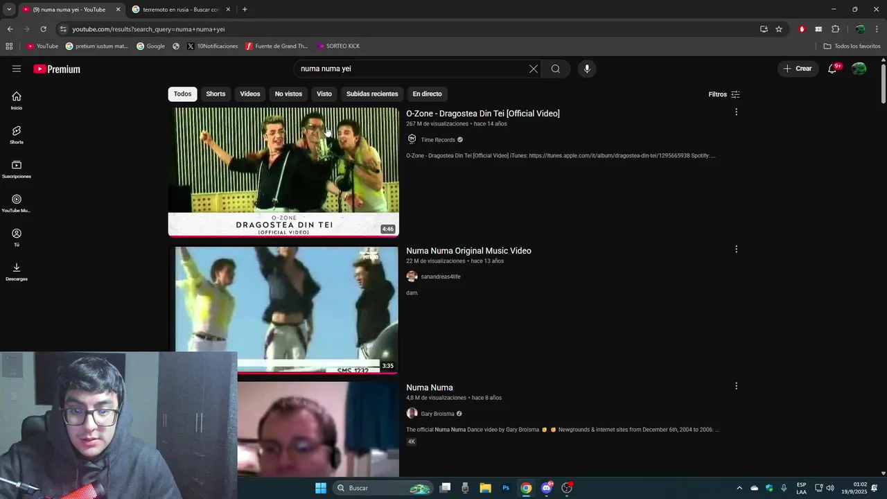Open options for Gary Brolsma Numa Numa video
887x499 pixels.
point(736,385)
